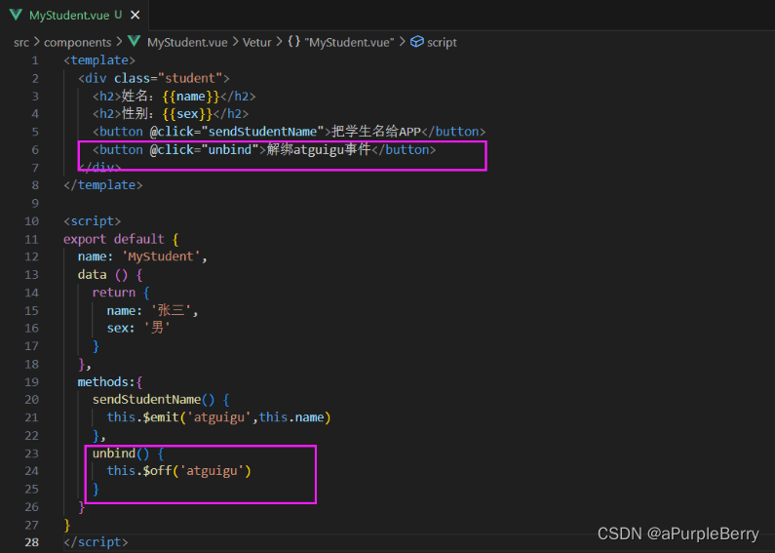Click the opening <script> tag
Image resolution: width=775 pixels, height=553 pixels.
pos(92,221)
